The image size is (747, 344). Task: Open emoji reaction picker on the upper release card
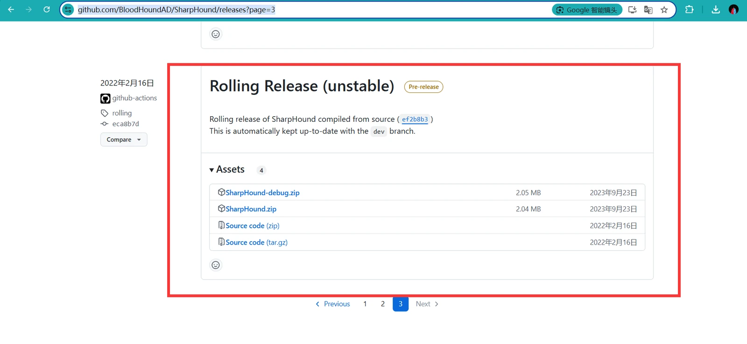(216, 34)
